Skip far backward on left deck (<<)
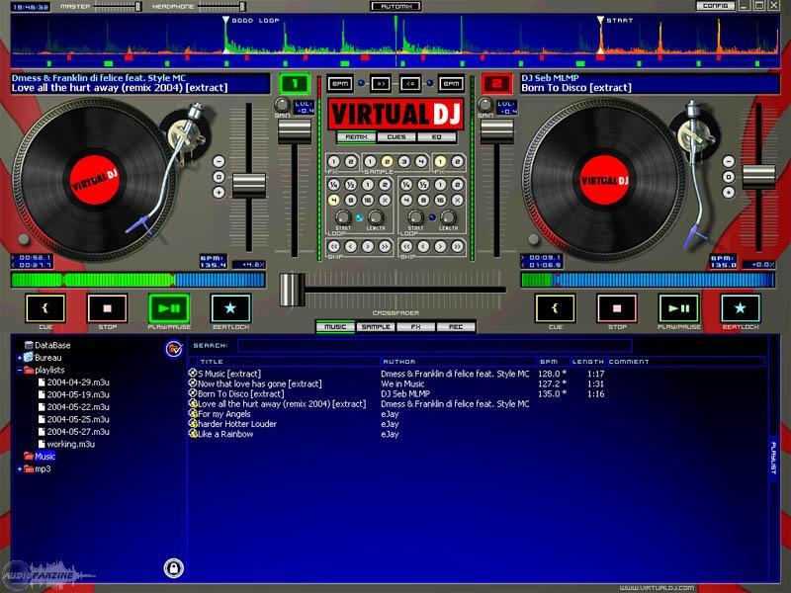Viewport: 791px width, 593px height. coord(333,246)
